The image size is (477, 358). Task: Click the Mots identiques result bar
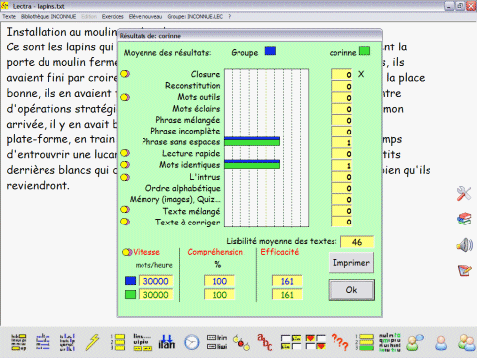[251, 164]
